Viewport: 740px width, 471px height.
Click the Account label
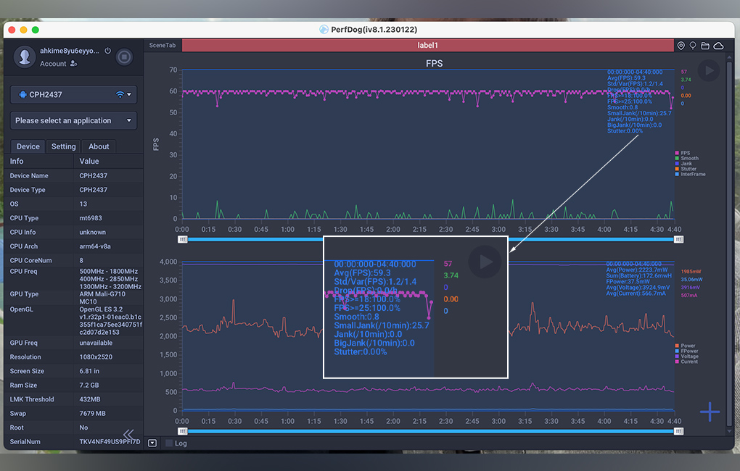53,64
